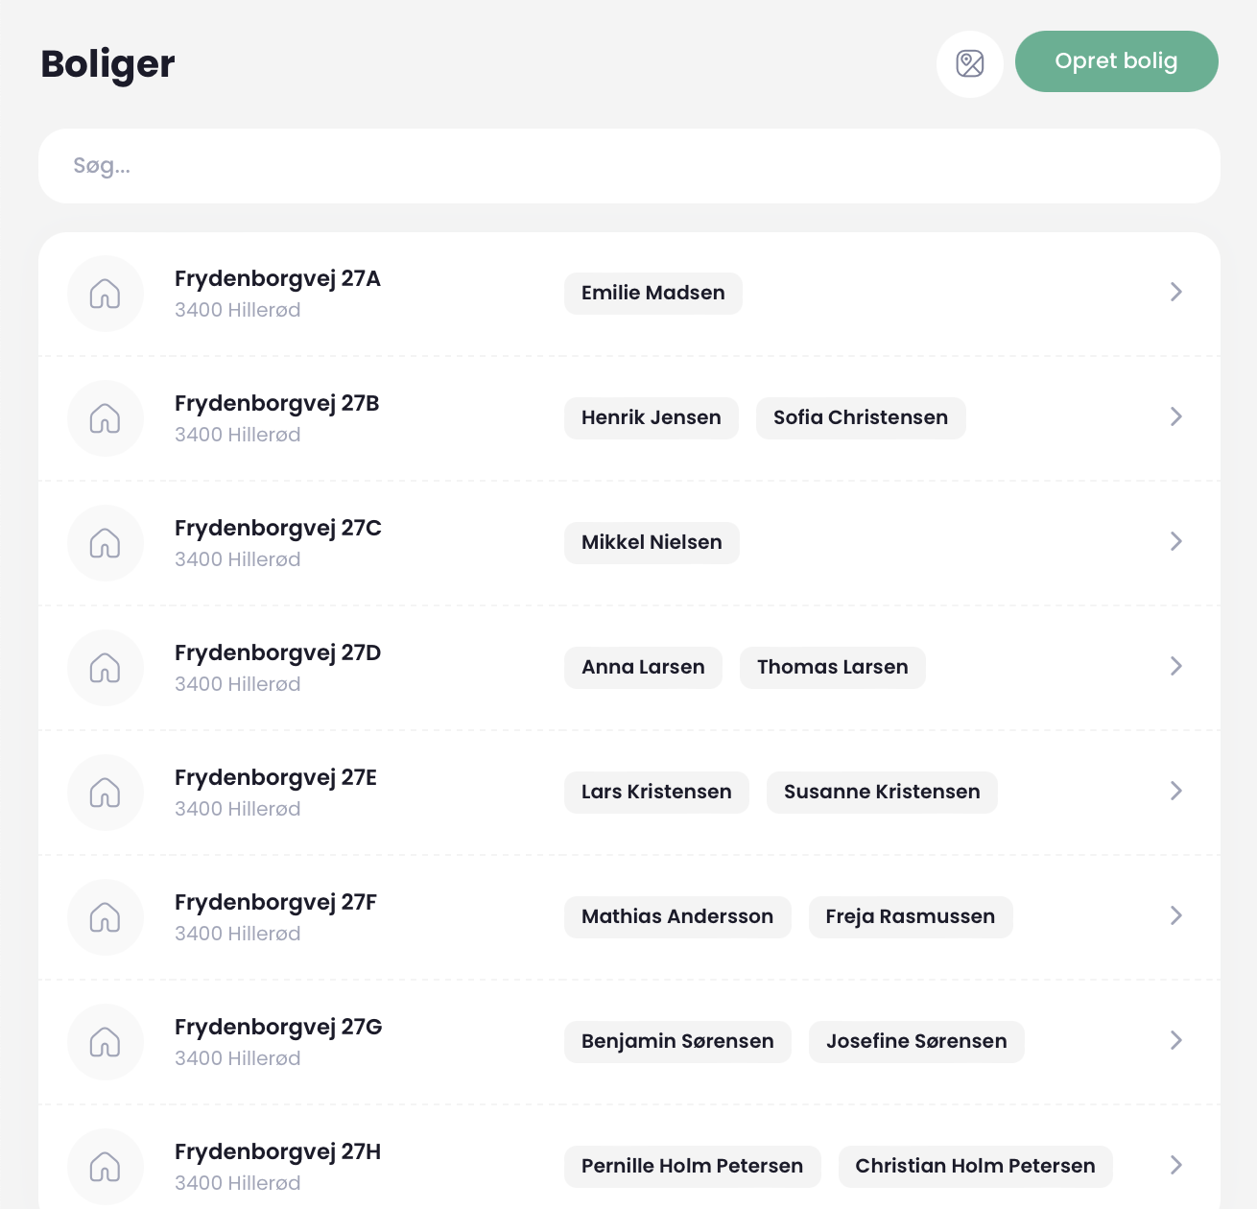Click the Opret bolig button
Image resolution: width=1257 pixels, height=1209 pixels.
point(1117,61)
